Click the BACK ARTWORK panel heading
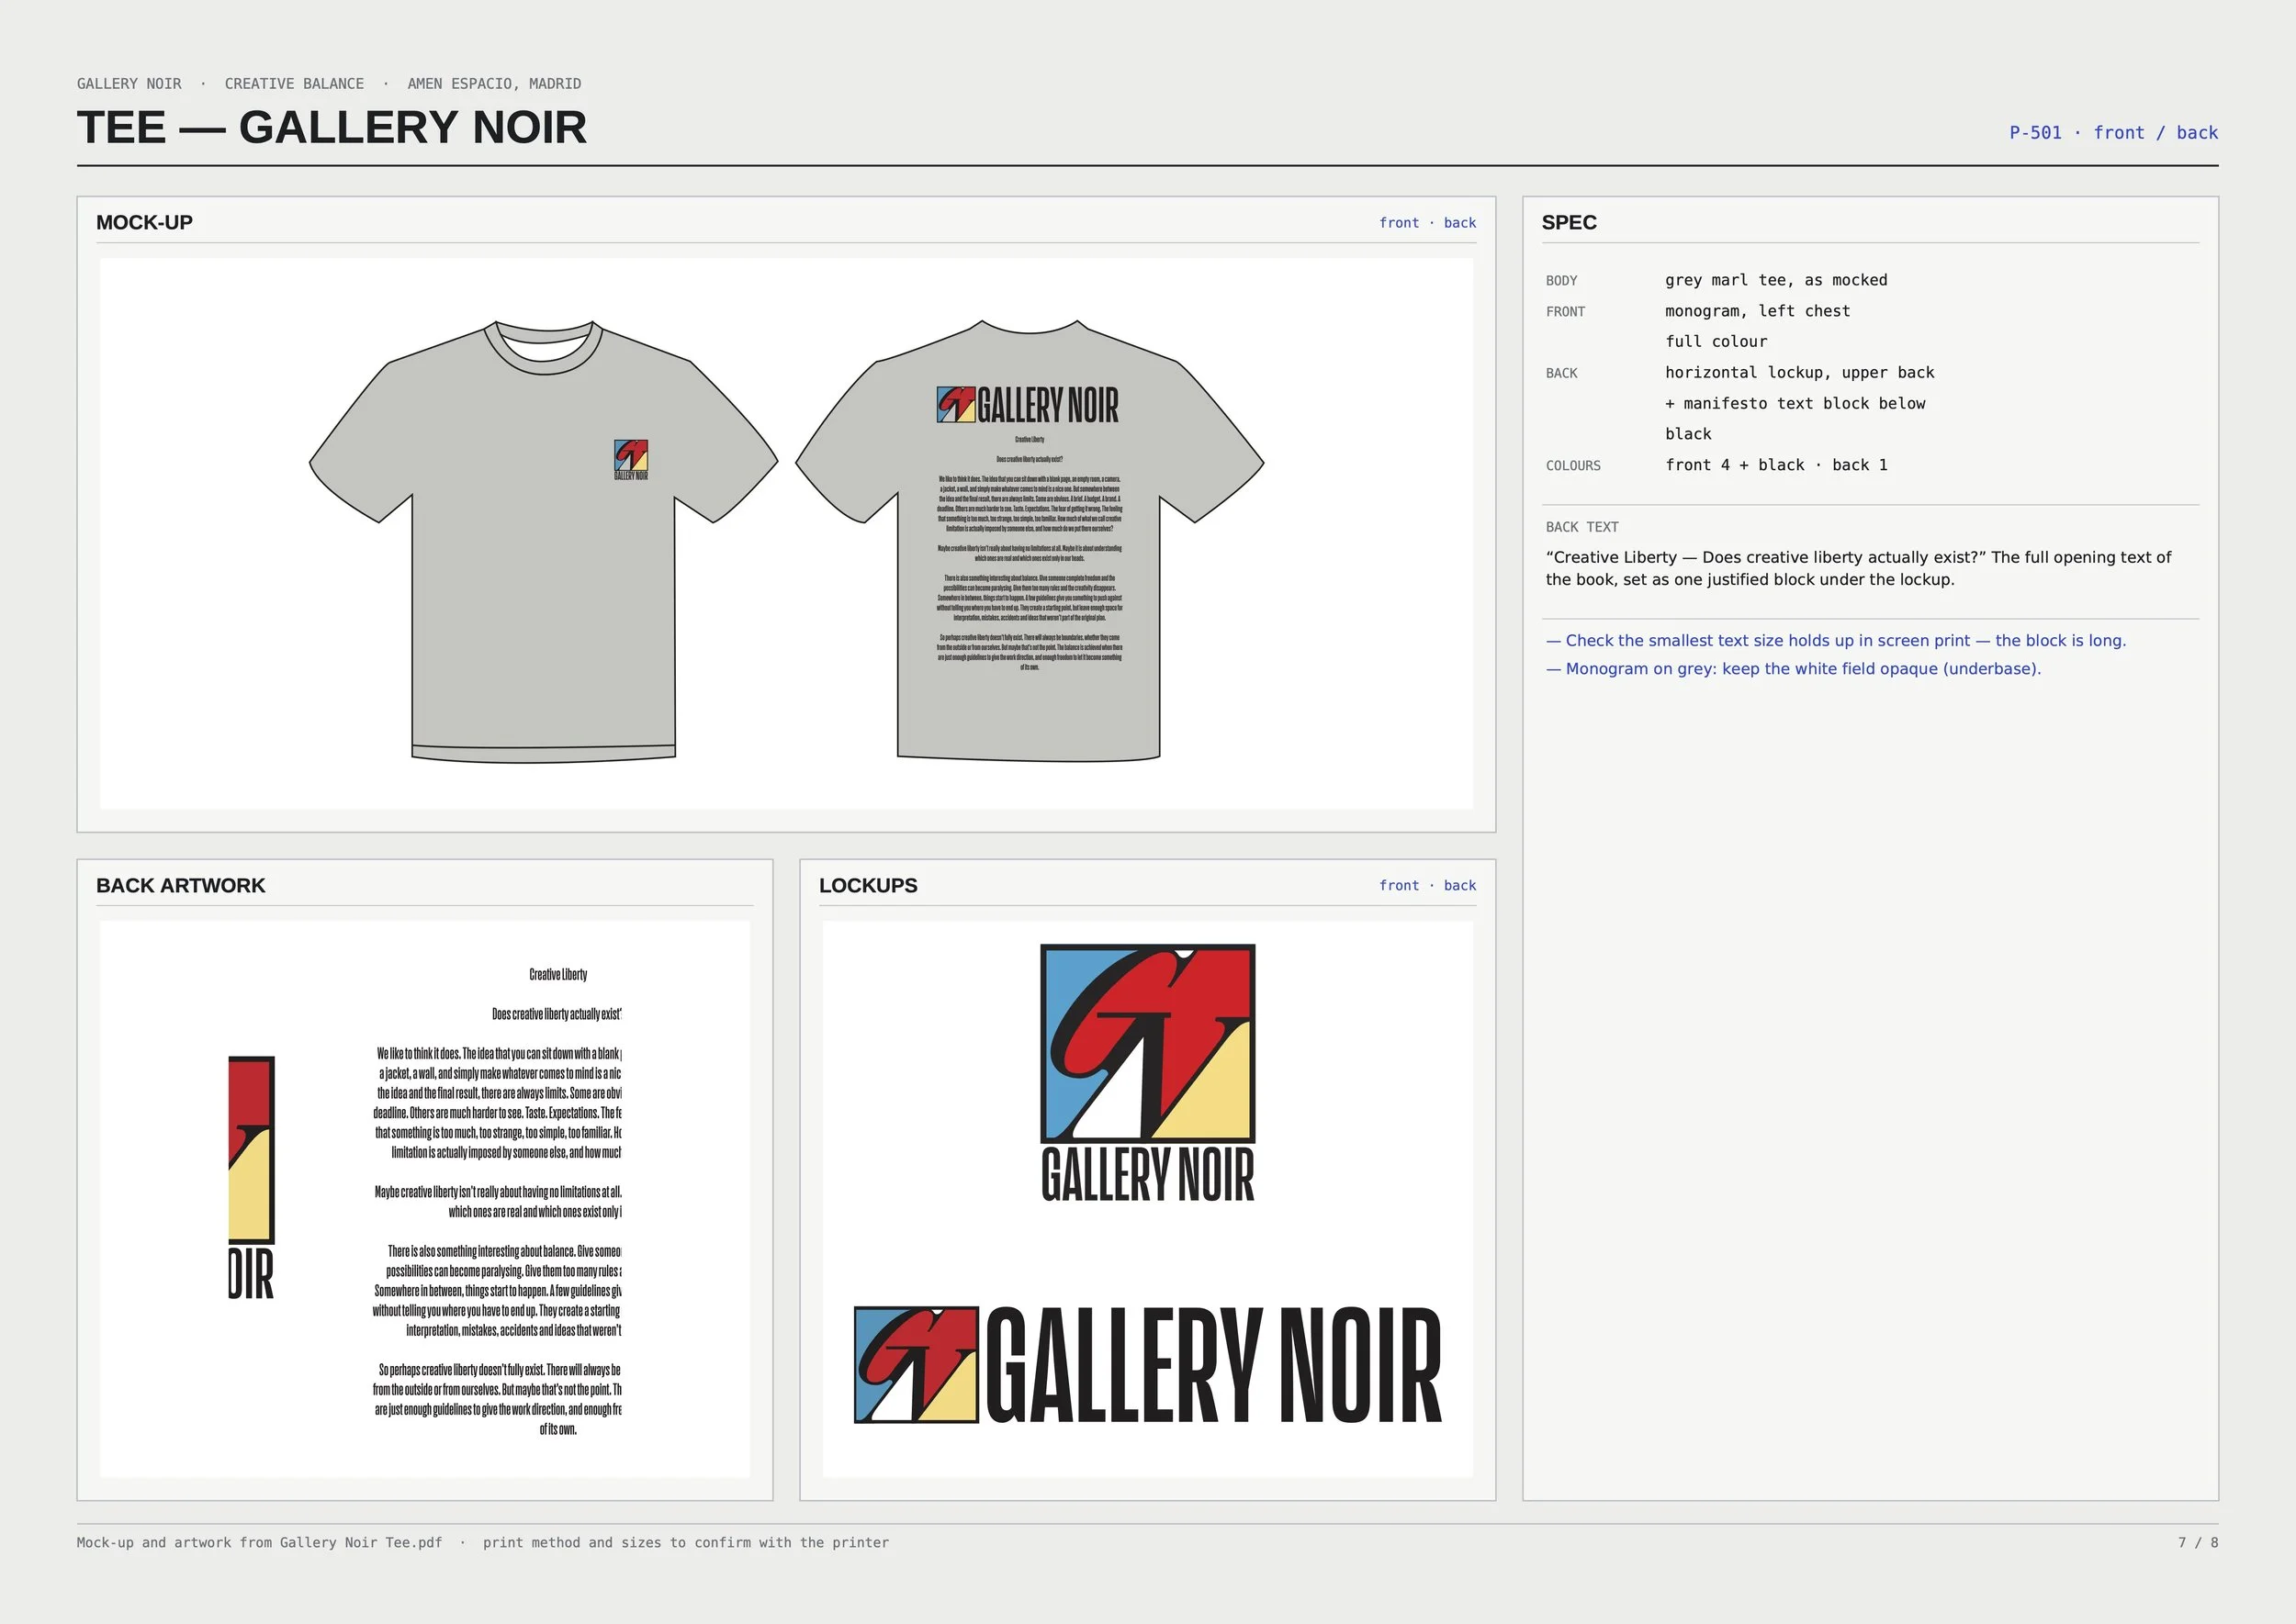Screen dimensions: 2296x1624 coord(181,886)
